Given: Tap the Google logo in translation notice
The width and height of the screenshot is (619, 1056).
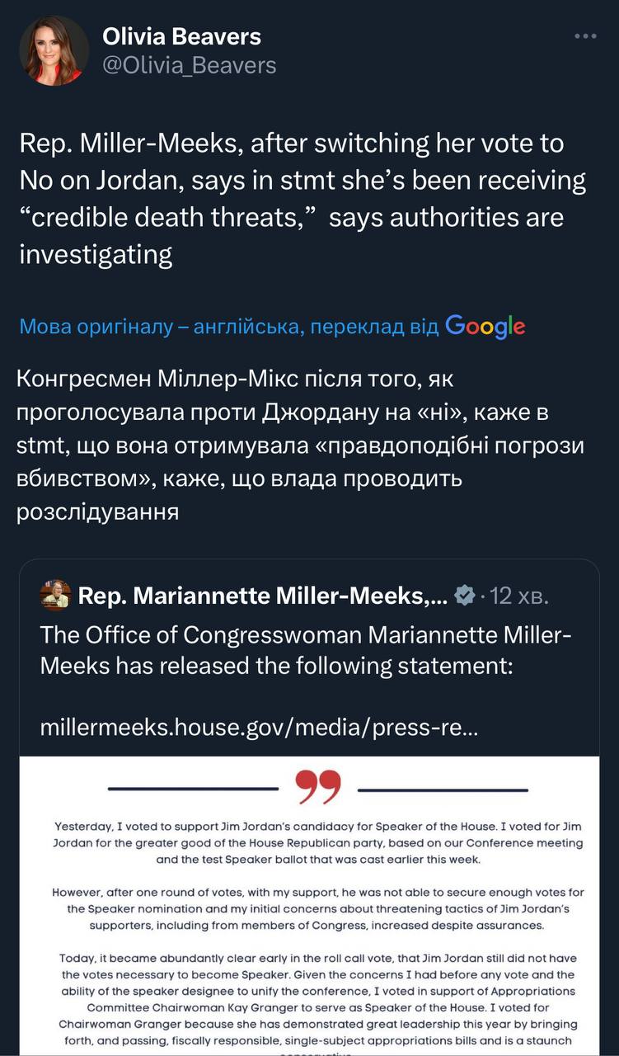Looking at the screenshot, I should [485, 327].
